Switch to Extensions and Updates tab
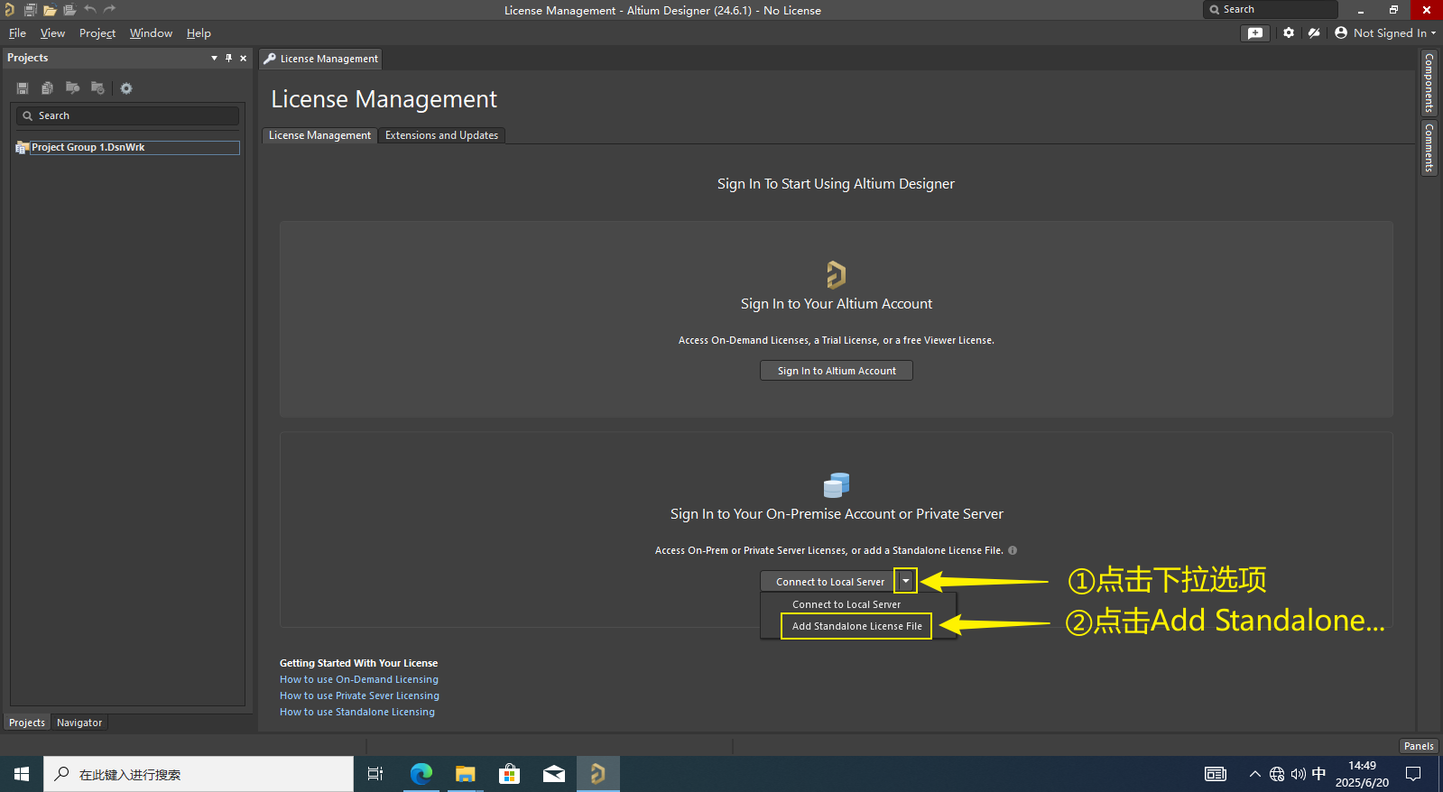Image resolution: width=1443 pixels, height=792 pixels. tap(441, 135)
